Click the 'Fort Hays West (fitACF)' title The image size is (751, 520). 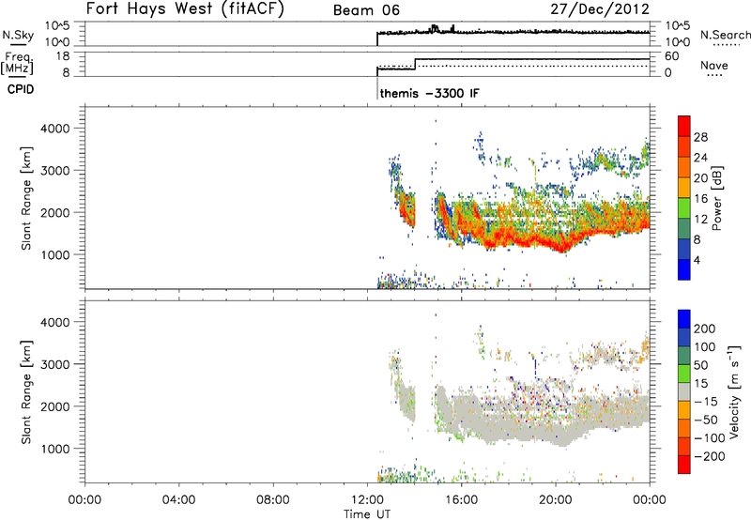pos(185,8)
